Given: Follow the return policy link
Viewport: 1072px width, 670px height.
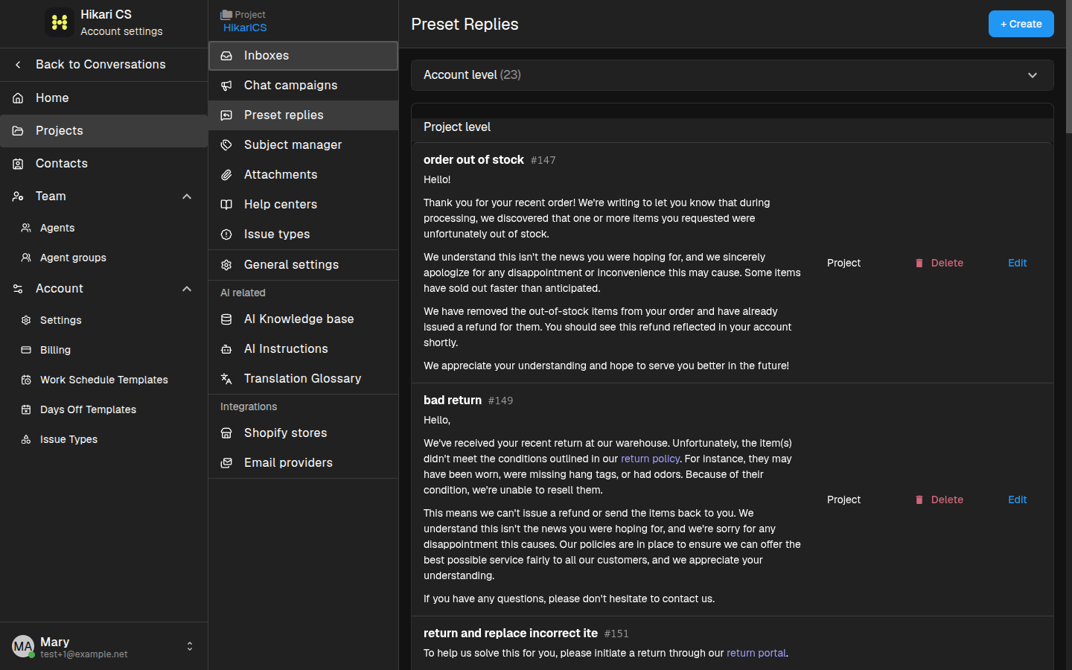Looking at the screenshot, I should pyautogui.click(x=650, y=459).
